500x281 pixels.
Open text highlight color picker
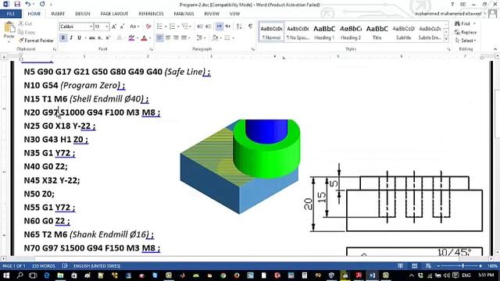(131, 38)
